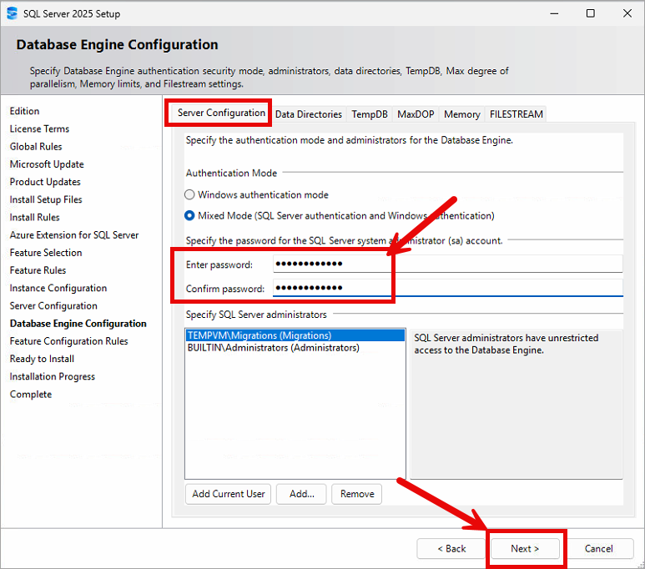Proceed by clicking Next
Viewport: 645px width, 569px height.
pyautogui.click(x=525, y=548)
